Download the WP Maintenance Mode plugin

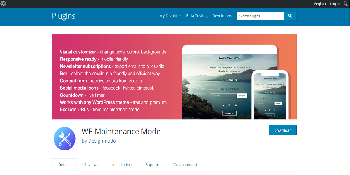283,130
